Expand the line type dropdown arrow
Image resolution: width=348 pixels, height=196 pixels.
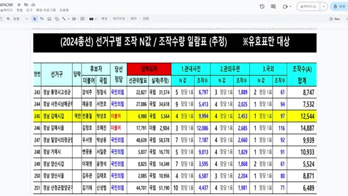coord(69,19)
